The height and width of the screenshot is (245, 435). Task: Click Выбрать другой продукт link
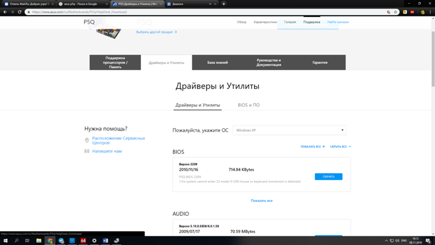pos(157,32)
